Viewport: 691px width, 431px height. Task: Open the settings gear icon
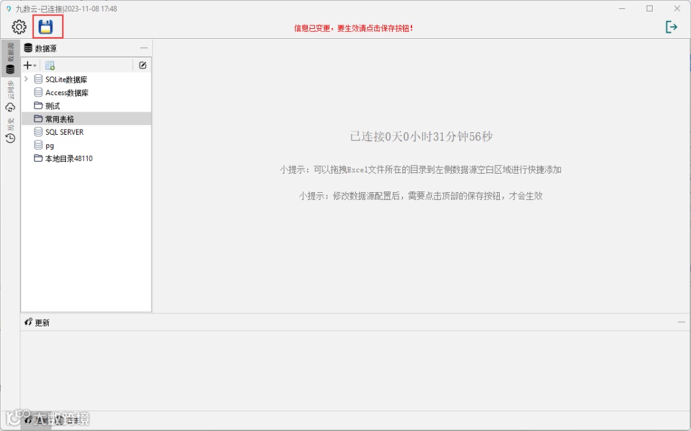click(19, 26)
